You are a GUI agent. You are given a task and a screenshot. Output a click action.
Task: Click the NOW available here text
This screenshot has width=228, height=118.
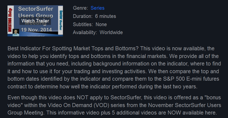point(192,113)
